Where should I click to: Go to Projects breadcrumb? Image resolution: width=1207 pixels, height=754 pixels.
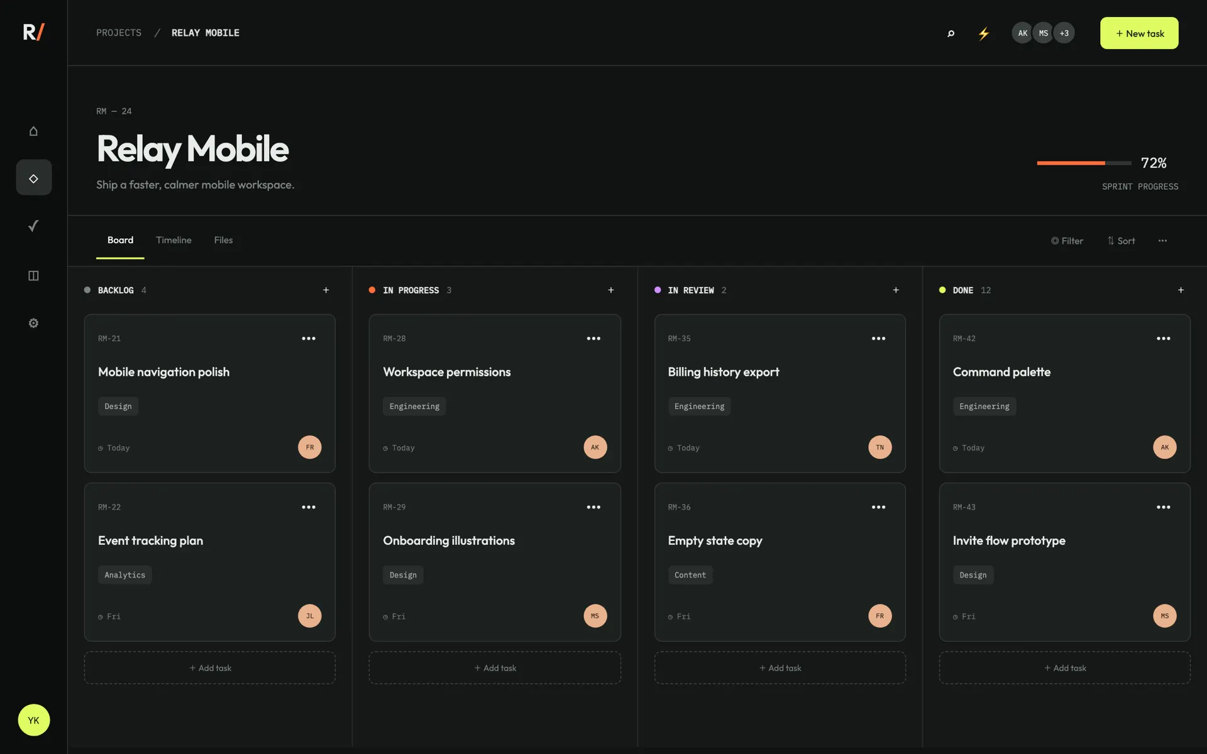119,33
